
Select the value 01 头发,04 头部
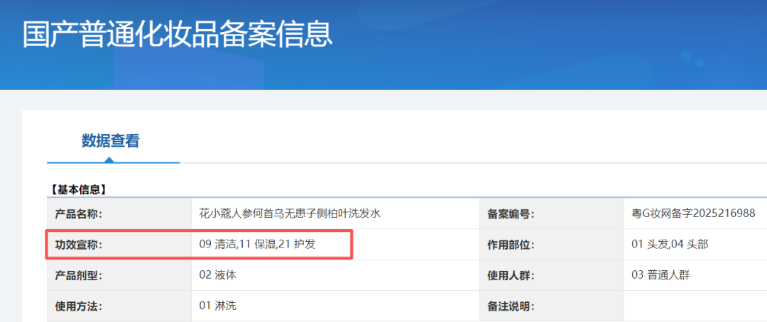[x=669, y=245]
